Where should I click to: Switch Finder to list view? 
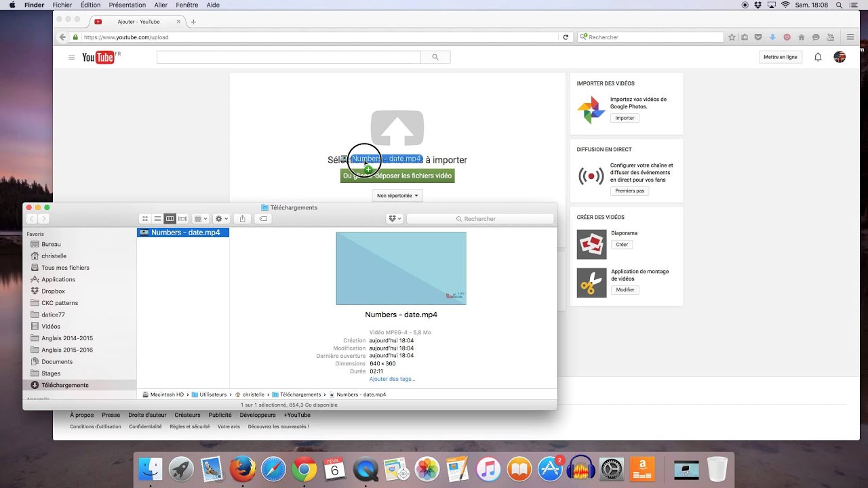(x=157, y=219)
